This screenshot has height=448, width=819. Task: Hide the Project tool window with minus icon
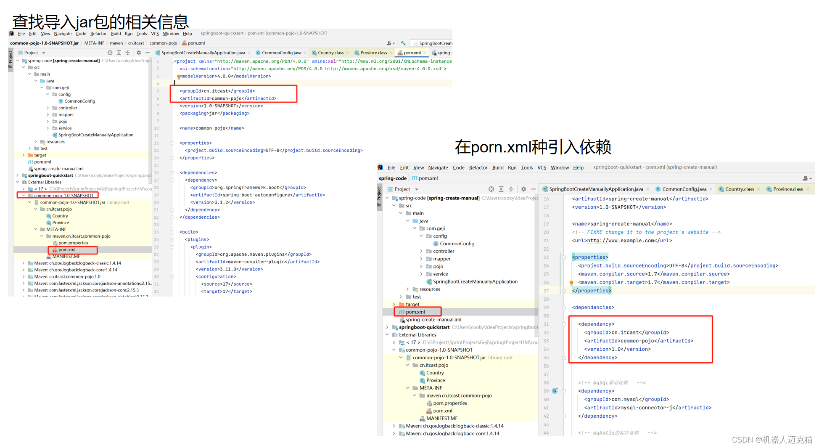click(148, 53)
